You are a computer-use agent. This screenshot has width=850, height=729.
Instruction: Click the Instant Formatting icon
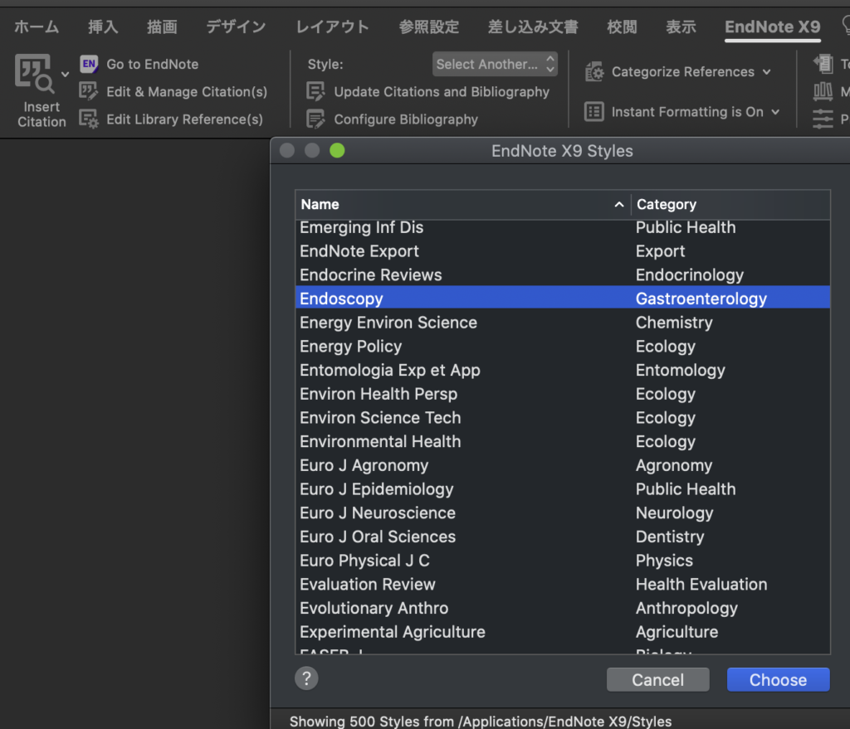[x=594, y=112]
